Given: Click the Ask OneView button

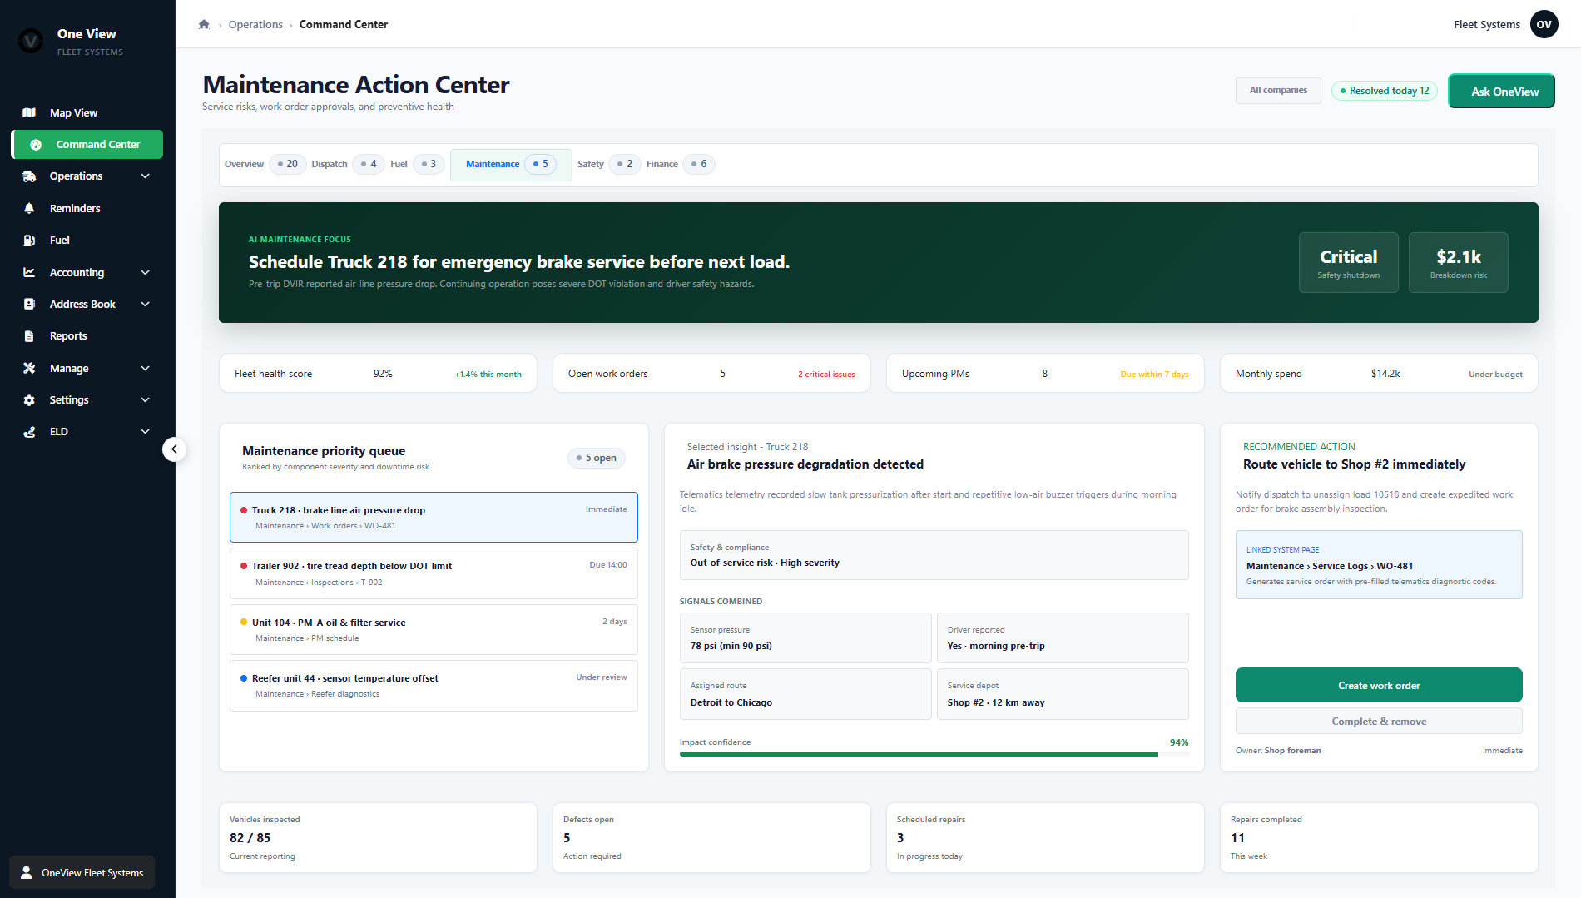Looking at the screenshot, I should 1502,91.
